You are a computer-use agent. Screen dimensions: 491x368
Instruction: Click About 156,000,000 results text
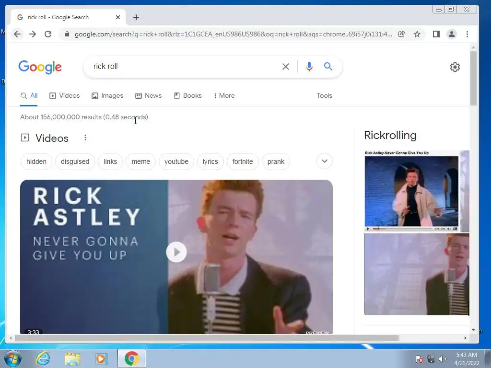point(84,117)
